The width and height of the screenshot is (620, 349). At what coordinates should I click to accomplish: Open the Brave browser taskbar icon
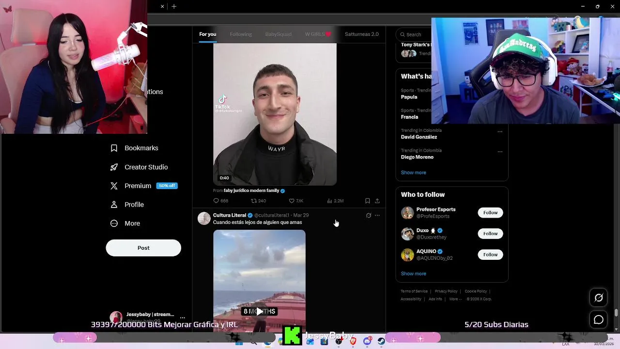pyautogui.click(x=353, y=342)
